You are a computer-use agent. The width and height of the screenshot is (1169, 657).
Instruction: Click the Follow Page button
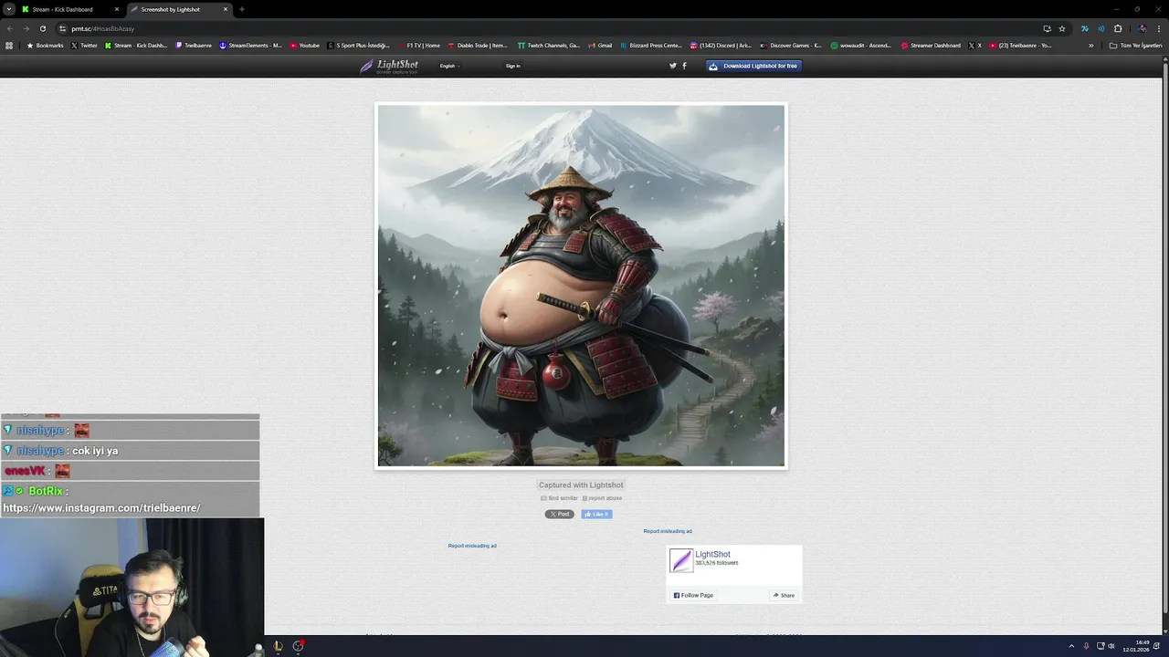tap(693, 595)
